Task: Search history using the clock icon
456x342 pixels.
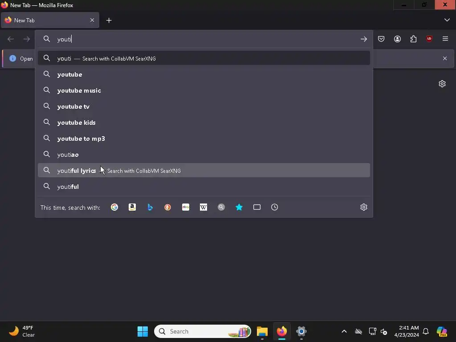Action: coord(274,207)
